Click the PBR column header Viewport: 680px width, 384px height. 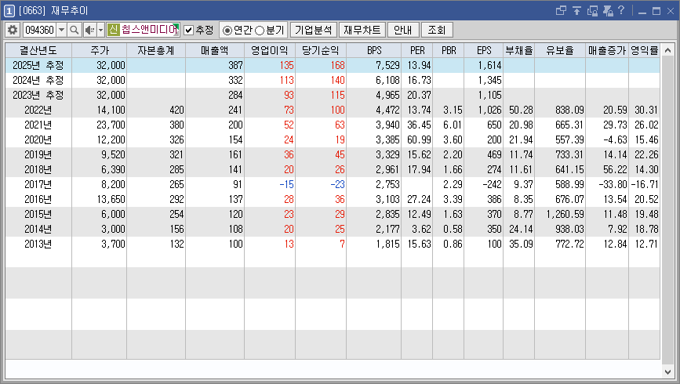[449, 50]
